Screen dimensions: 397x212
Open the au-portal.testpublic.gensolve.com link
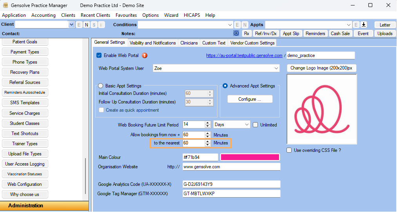click(x=244, y=55)
